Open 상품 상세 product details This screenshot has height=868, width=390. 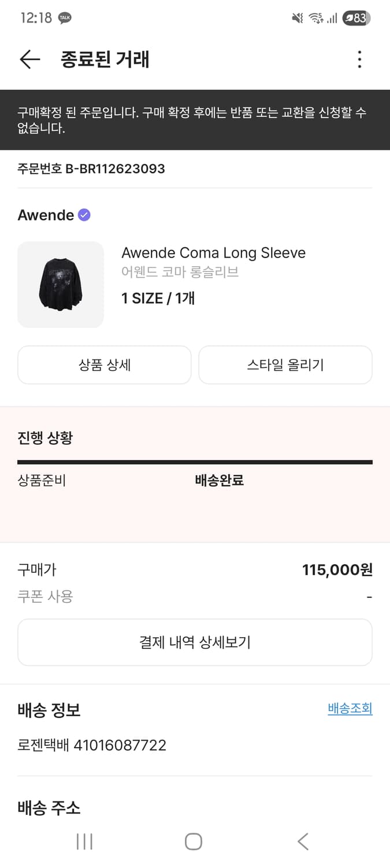(x=104, y=365)
